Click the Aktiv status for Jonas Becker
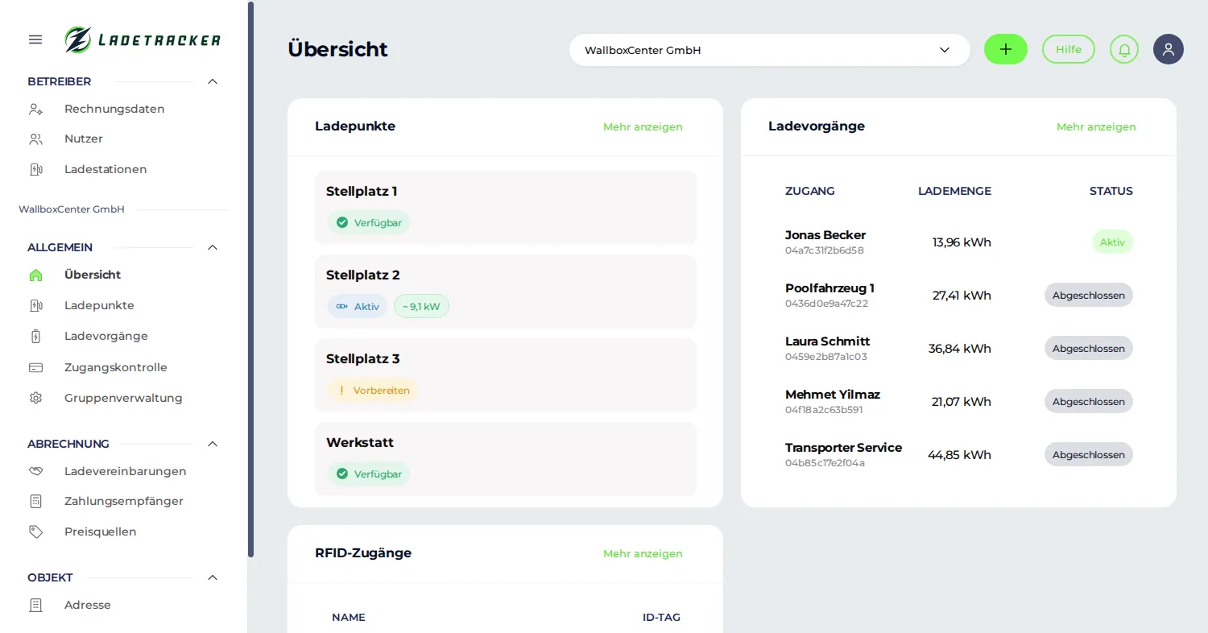Screen dimensions: 1208x633 pos(1112,242)
